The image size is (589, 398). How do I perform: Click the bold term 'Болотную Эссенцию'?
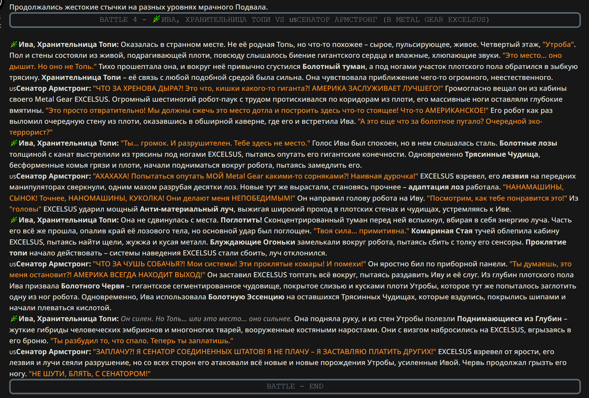(246, 297)
